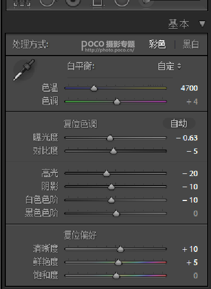Select the spot removal tool icon
The width and height of the screenshot is (211, 289).
[47, 3]
